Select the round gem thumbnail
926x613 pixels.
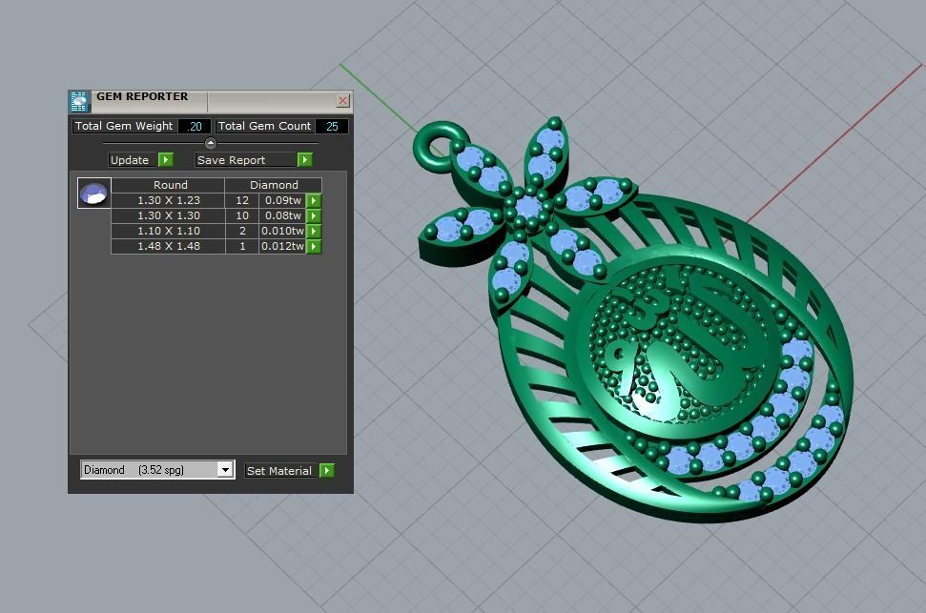[93, 194]
